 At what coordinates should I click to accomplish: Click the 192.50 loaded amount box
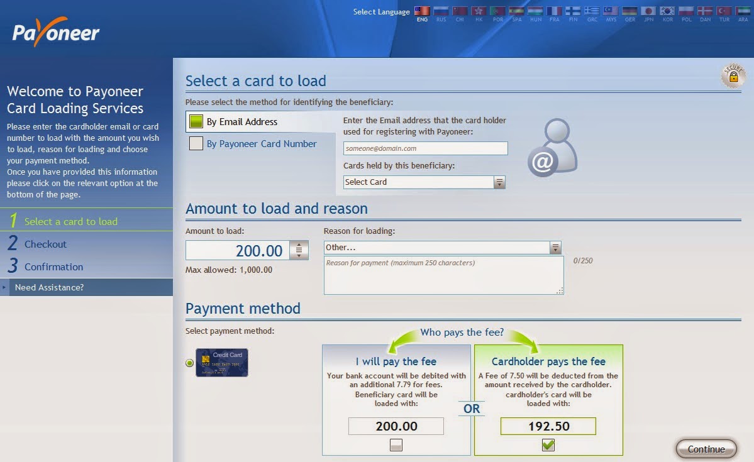(548, 426)
